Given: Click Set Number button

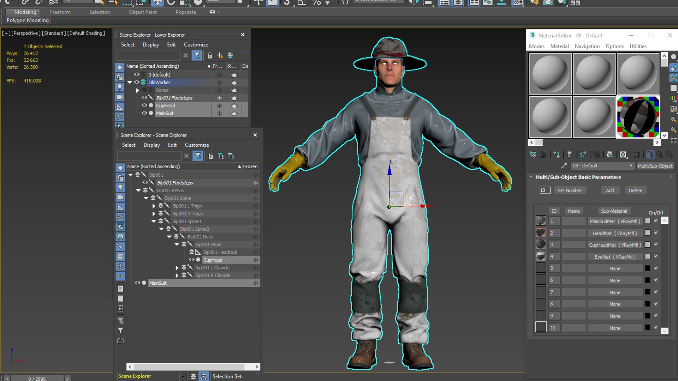Looking at the screenshot, I should pos(570,190).
